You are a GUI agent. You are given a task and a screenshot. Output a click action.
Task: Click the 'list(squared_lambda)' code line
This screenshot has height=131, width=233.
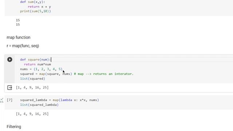39,105
